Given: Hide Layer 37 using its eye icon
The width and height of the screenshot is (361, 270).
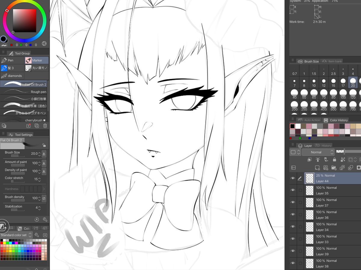Looking at the screenshot, I should coord(293,203).
